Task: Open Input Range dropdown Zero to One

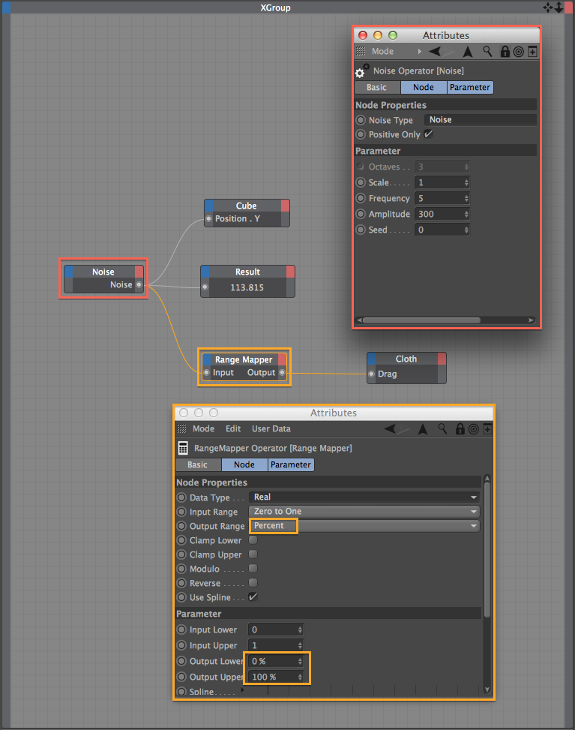Action: click(x=364, y=512)
